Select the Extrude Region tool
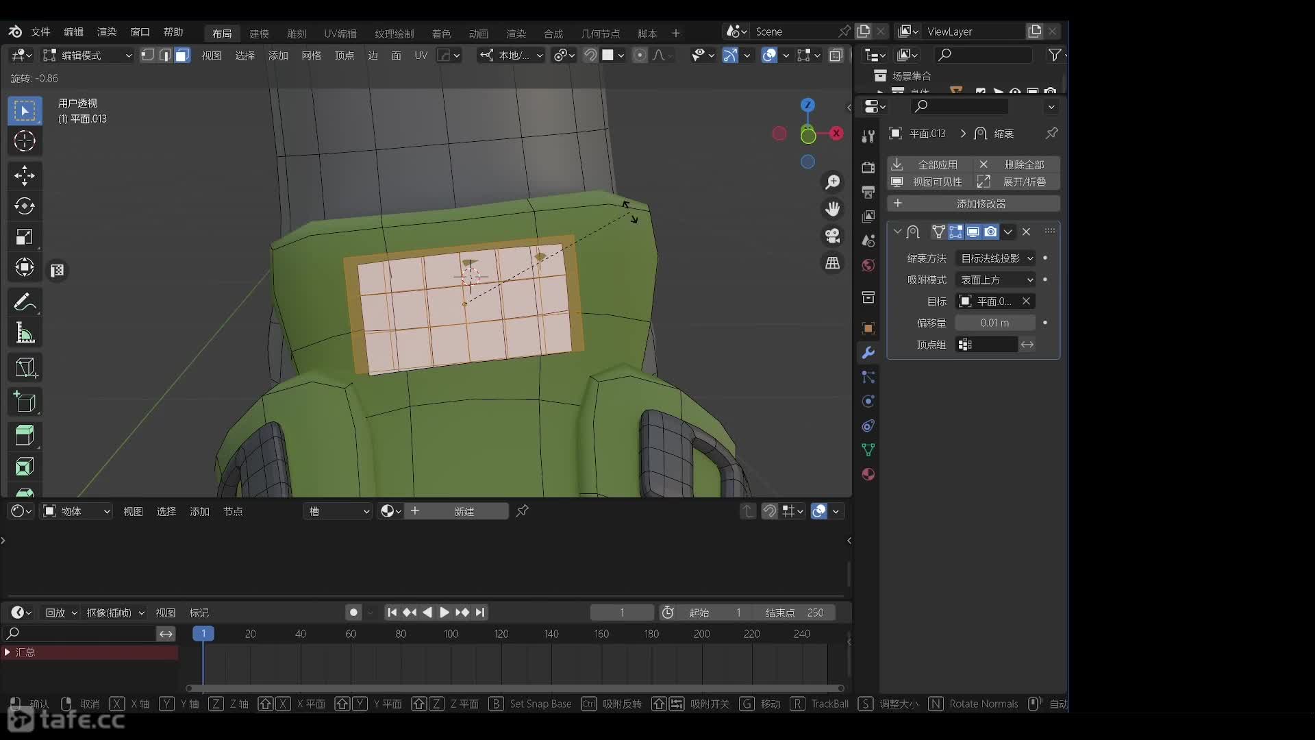Image resolution: width=1315 pixels, height=740 pixels. click(x=25, y=436)
